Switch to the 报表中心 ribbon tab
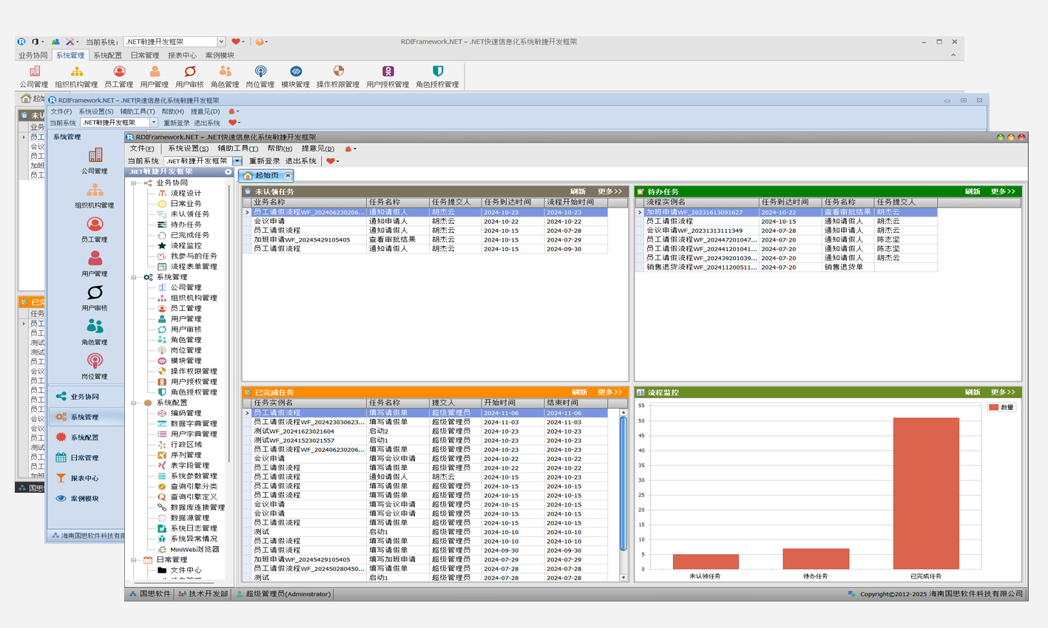1048x628 pixels. (182, 55)
